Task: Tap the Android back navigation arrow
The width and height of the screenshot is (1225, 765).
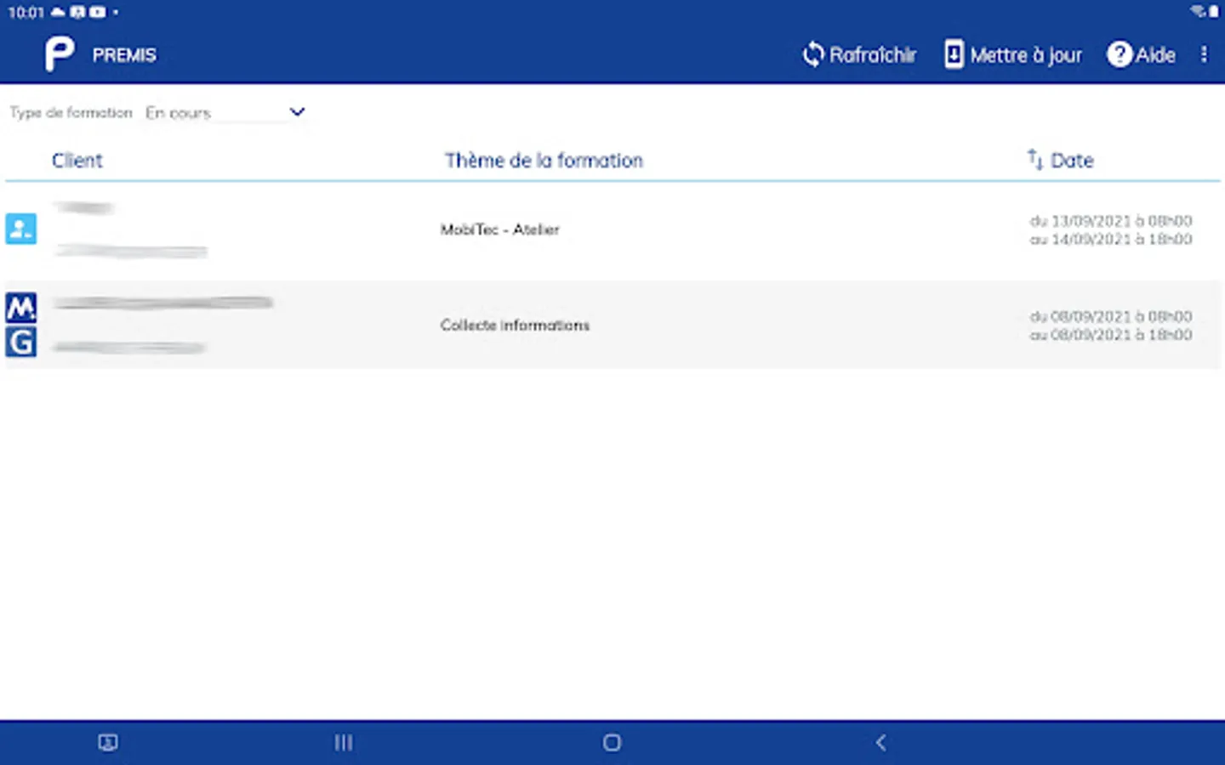Action: [880, 742]
